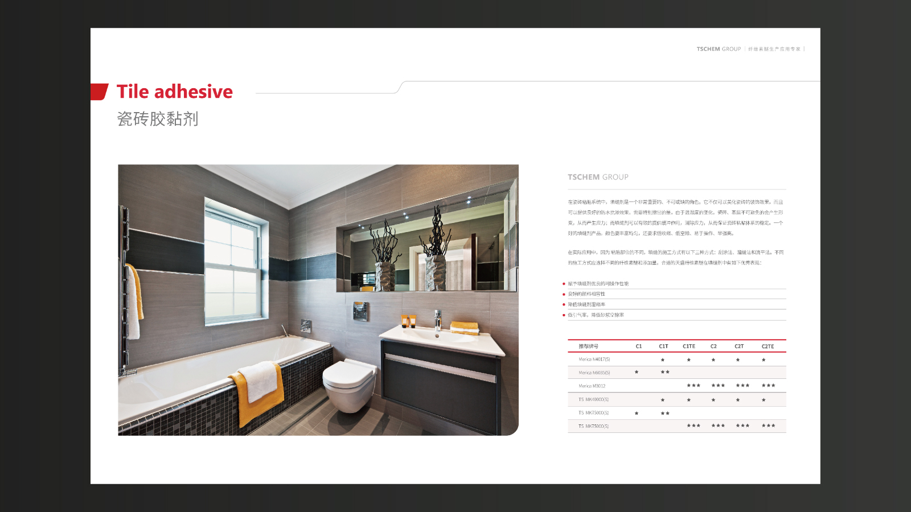Click the bathroom photo

pos(318,300)
